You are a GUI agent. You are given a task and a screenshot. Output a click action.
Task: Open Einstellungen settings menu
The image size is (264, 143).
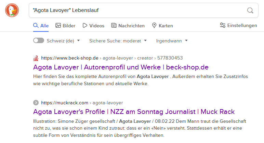click(238, 25)
